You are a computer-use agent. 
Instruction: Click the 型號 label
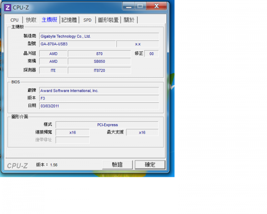(32, 44)
